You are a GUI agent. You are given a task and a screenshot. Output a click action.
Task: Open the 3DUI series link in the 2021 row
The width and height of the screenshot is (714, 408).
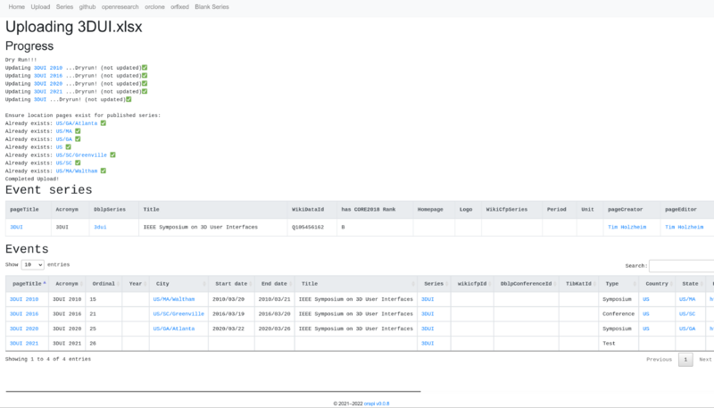pos(428,344)
